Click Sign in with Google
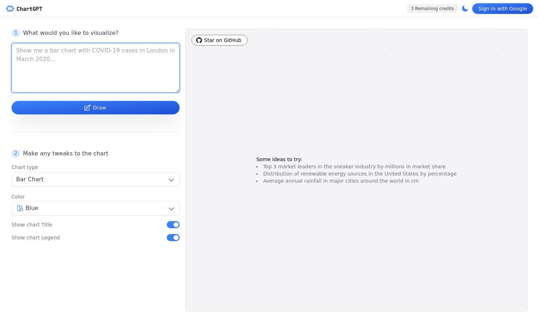The width and height of the screenshot is (539, 323). tap(502, 9)
